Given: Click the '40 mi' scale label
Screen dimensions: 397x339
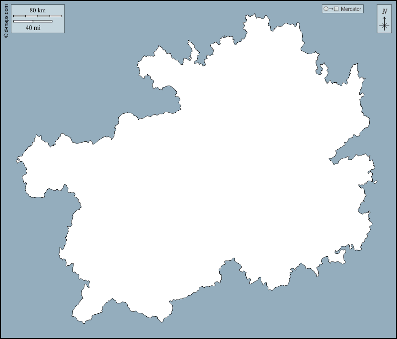Looking at the screenshot, I should pyautogui.click(x=33, y=28).
